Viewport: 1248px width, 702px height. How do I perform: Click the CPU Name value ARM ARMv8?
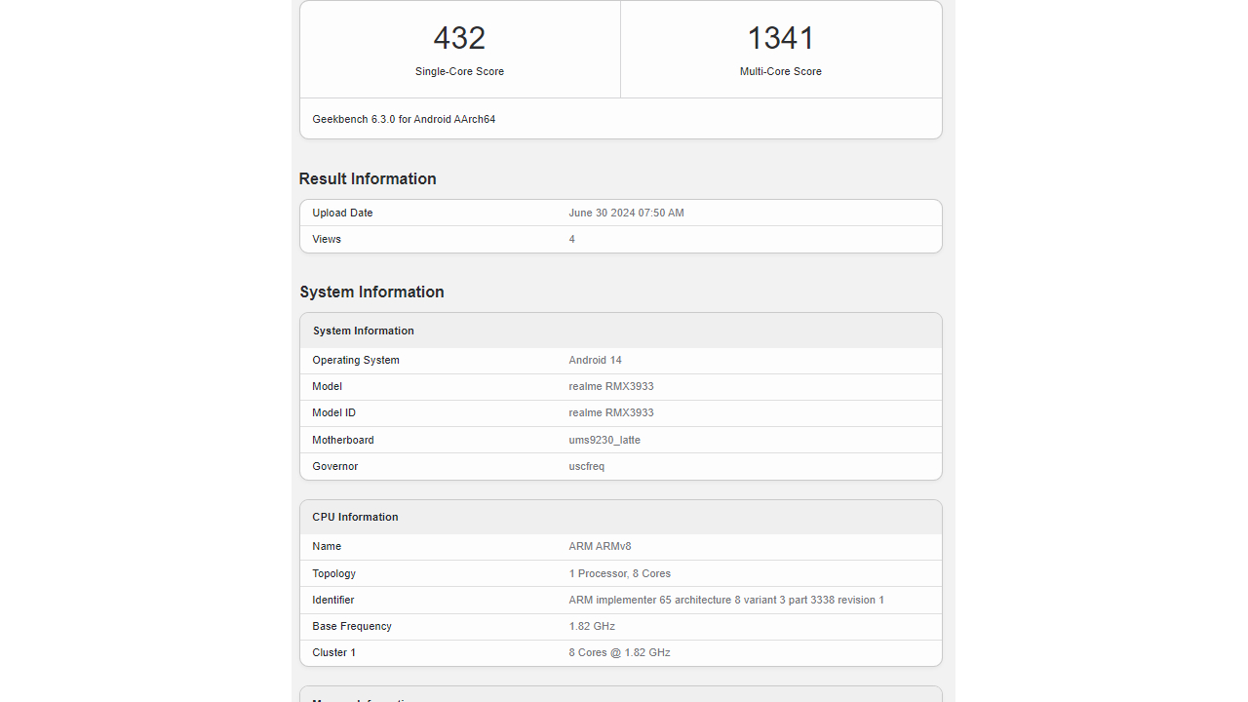600,546
